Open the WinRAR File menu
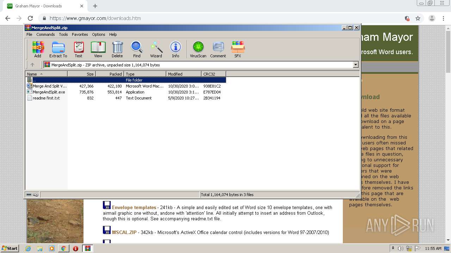 coord(29,34)
